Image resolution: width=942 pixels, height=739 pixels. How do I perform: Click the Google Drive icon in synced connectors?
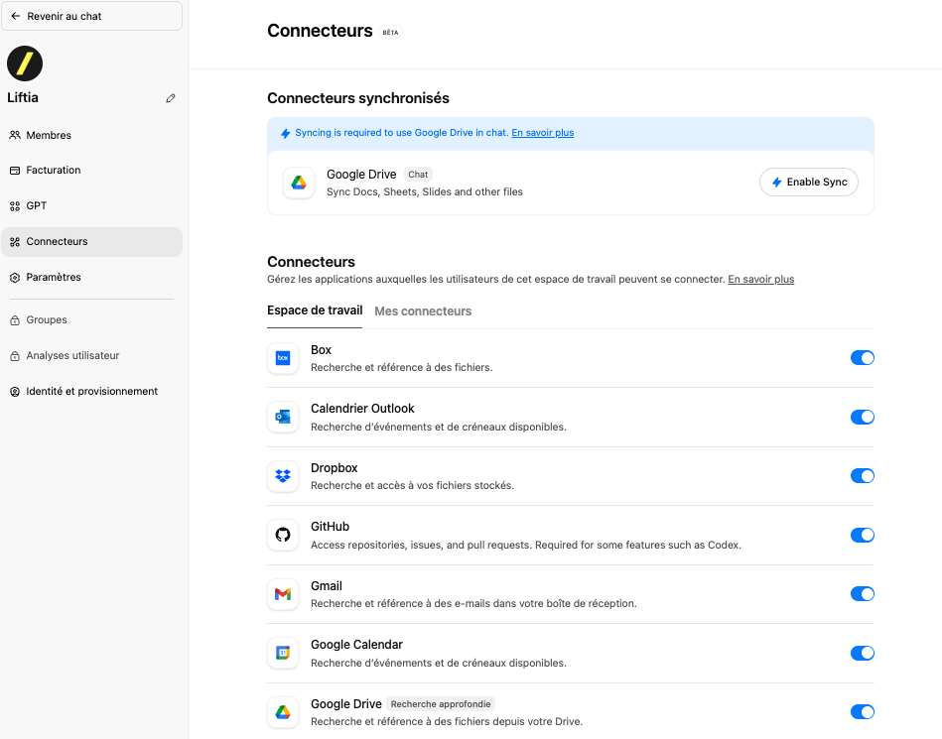pos(299,183)
